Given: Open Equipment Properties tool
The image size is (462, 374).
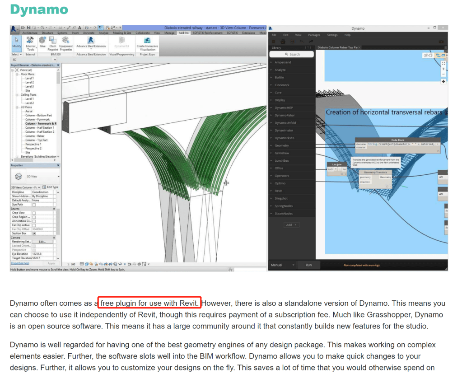Looking at the screenshot, I should (x=66, y=42).
